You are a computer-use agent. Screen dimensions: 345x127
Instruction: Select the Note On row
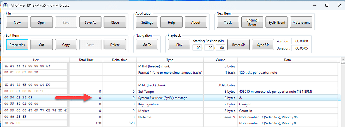170,117
